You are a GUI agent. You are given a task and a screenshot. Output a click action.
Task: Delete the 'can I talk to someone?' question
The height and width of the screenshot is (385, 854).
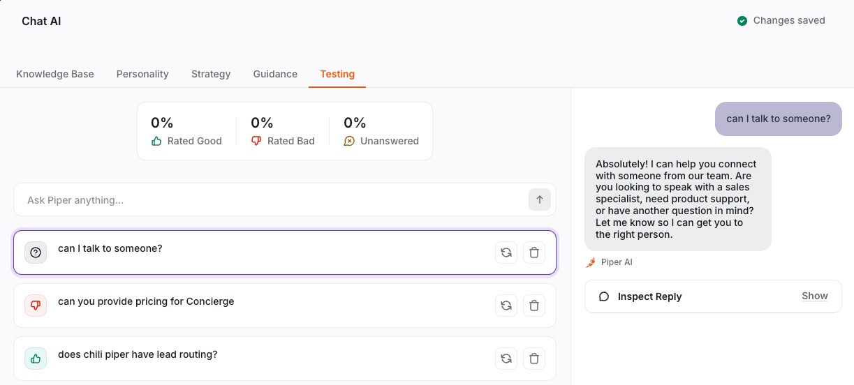pyautogui.click(x=534, y=252)
